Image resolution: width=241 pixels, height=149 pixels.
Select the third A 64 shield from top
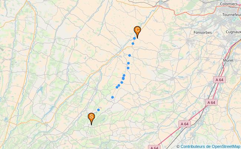(185, 124)
